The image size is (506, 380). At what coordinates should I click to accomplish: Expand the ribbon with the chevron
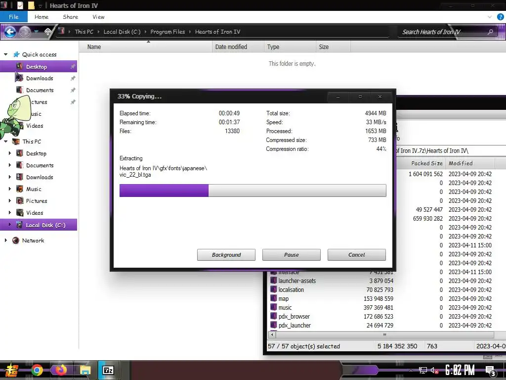pos(490,17)
